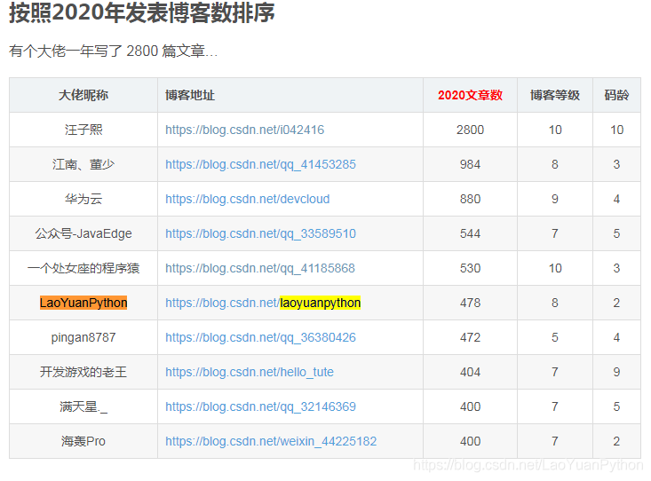Screen dimensions: 651x481
Task: Click code age 10 in 汪子熙 row
Action: (x=616, y=130)
